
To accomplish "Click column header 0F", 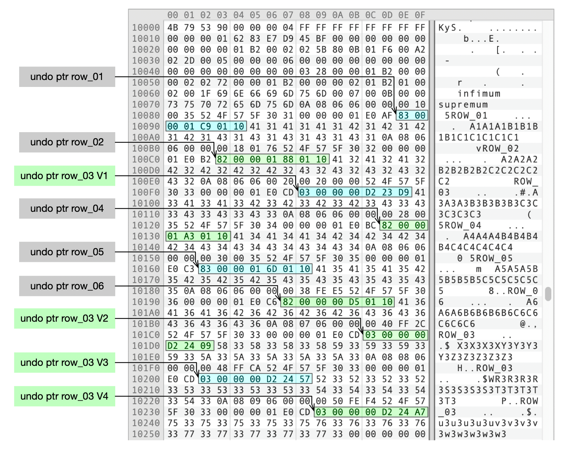I will point(420,15).
